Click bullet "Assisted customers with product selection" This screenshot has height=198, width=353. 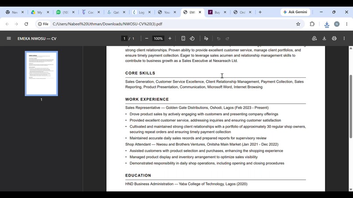pos(206,151)
